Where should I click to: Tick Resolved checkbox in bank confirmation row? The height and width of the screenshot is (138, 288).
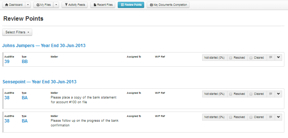pos(231,117)
